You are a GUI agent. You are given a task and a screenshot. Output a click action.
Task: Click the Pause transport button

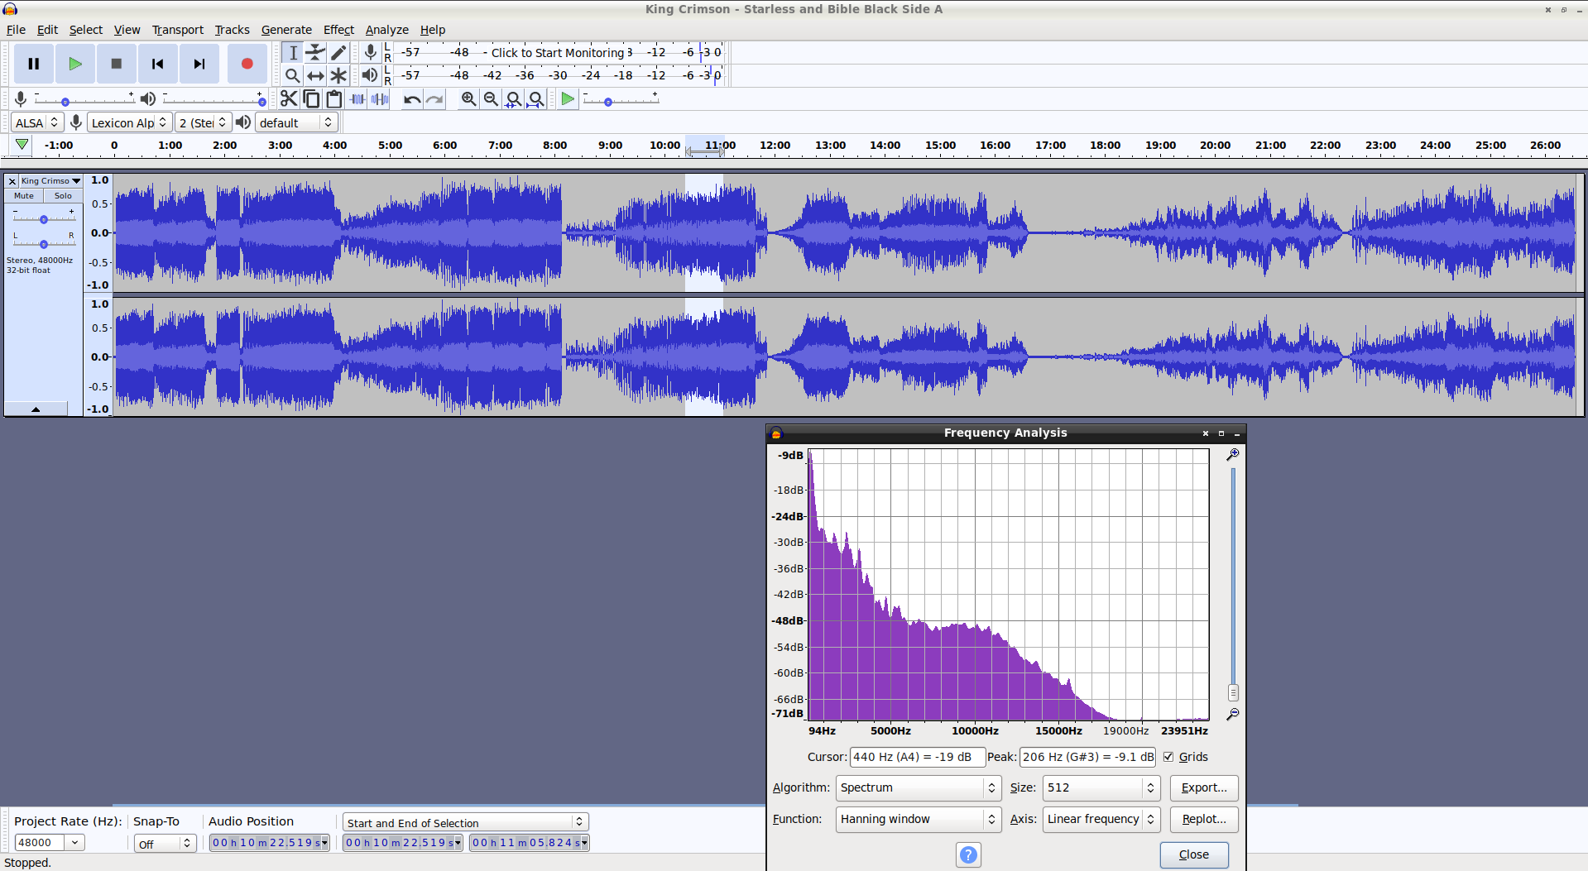pyautogui.click(x=34, y=64)
